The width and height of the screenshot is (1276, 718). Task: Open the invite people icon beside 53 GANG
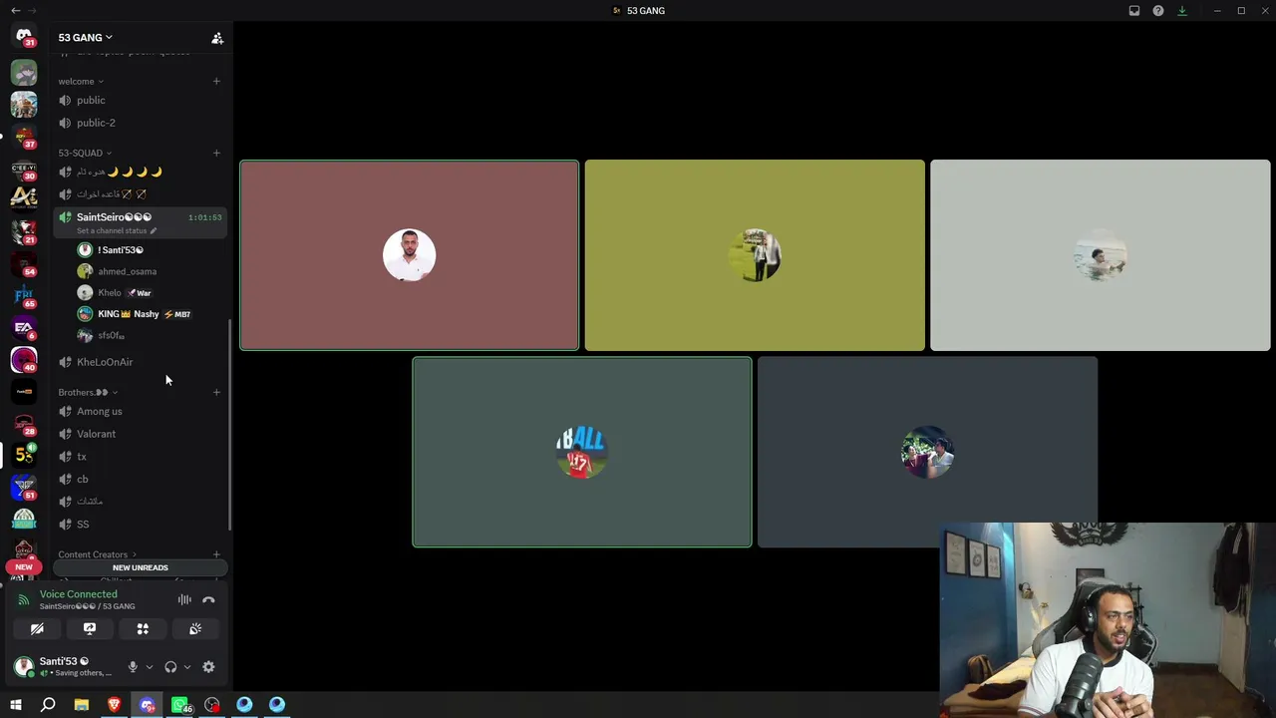point(217,38)
